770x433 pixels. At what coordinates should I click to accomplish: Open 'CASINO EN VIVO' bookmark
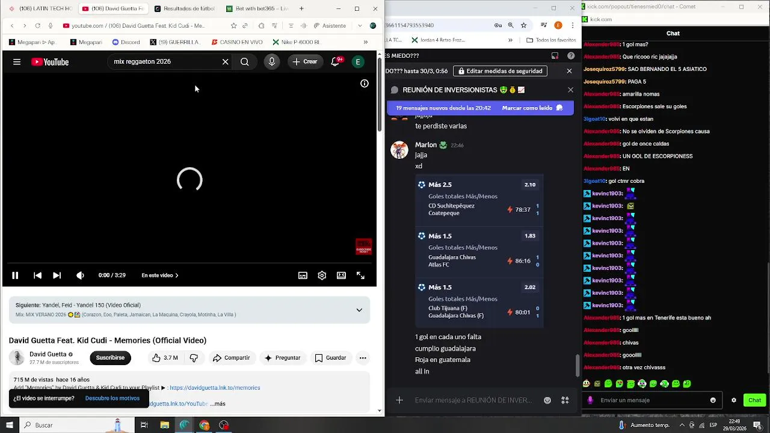tap(237, 42)
